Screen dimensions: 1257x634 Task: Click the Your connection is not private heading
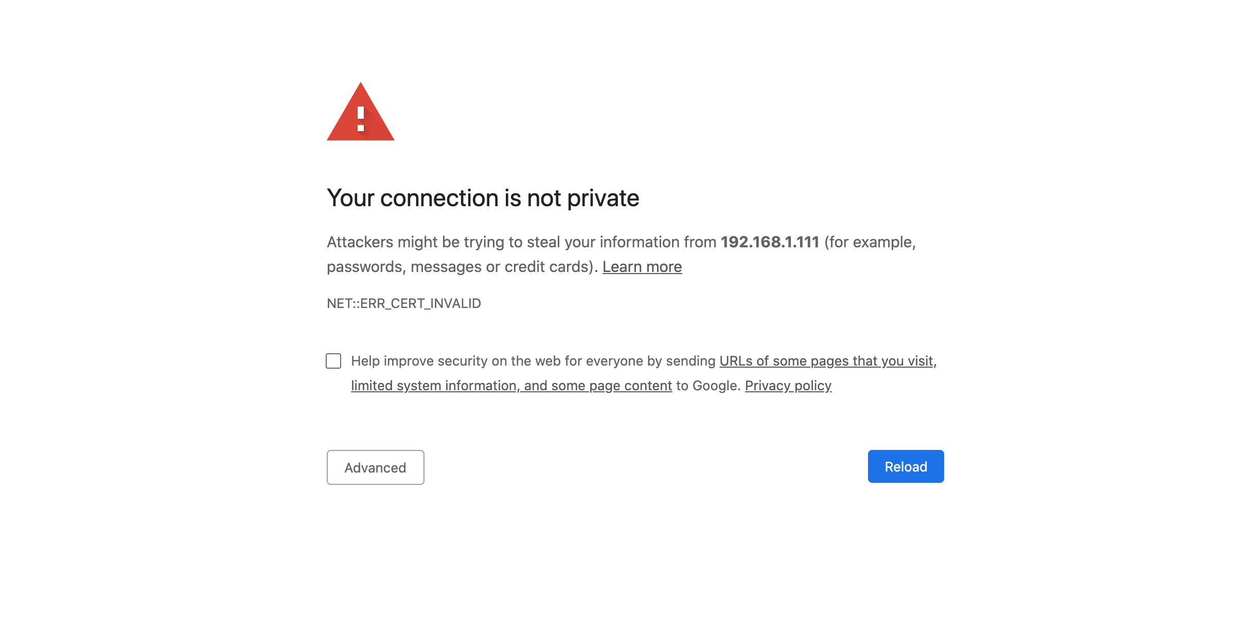click(483, 197)
